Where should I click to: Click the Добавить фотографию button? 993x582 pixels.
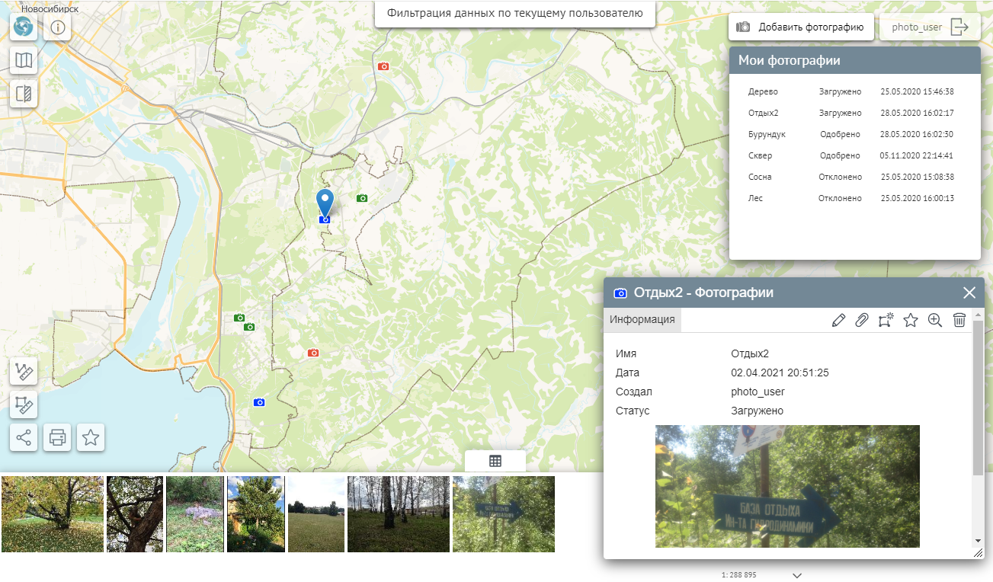tap(801, 27)
